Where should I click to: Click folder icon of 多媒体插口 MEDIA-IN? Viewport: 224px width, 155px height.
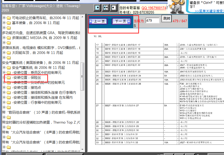pos(8,38)
